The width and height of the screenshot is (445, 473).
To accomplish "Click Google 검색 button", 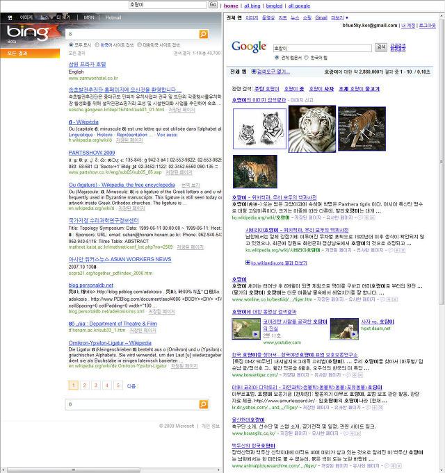I will 381,47.
